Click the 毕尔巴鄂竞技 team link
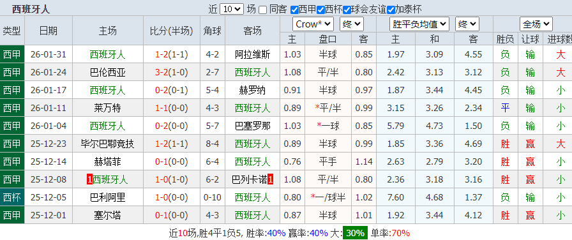Image resolution: width=572 pixels, height=240 pixels. (108, 144)
